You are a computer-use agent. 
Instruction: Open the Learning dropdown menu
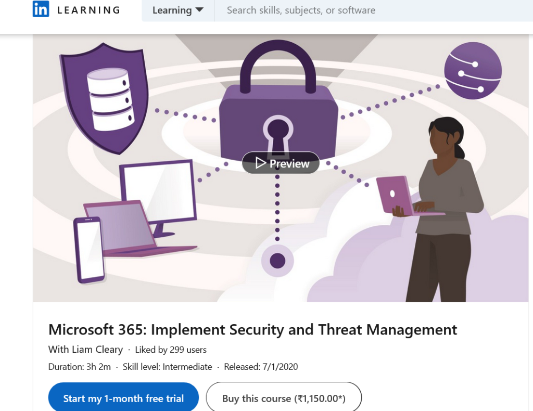pos(177,10)
